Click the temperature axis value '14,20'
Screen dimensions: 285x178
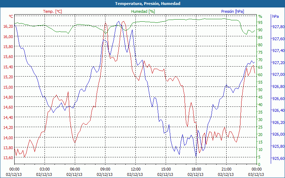pyautogui.click(x=8, y=127)
